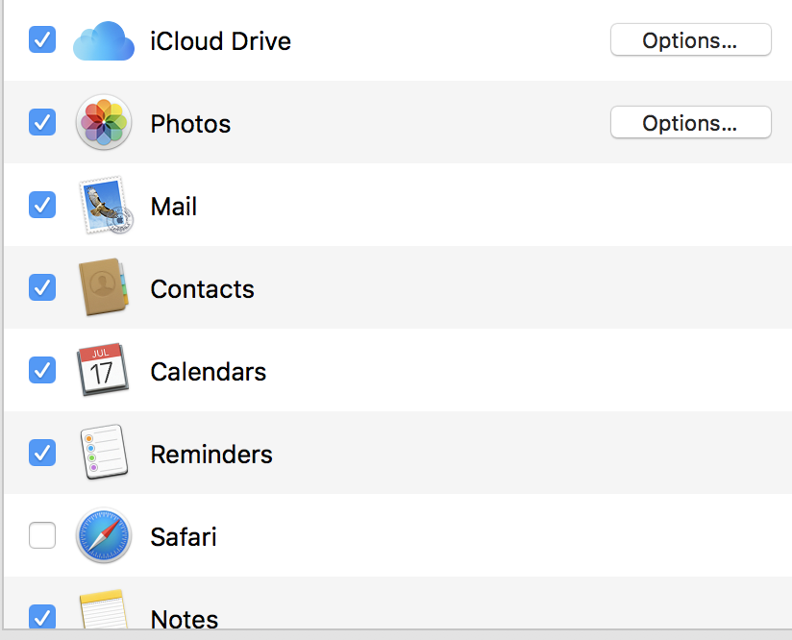Viewport: 792px width, 640px height.
Task: Click the Mail stamp icon
Action: point(105,205)
